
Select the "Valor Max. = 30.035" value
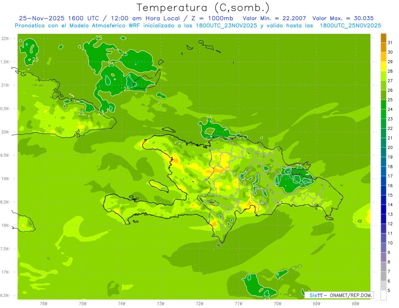pos(343,18)
